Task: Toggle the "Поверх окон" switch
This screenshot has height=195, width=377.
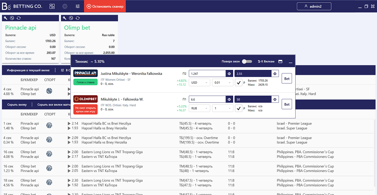Action: click(x=247, y=61)
